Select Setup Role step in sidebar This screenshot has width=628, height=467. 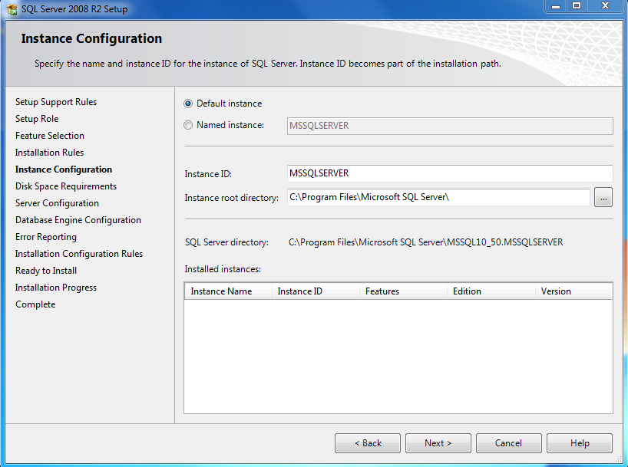[37, 119]
